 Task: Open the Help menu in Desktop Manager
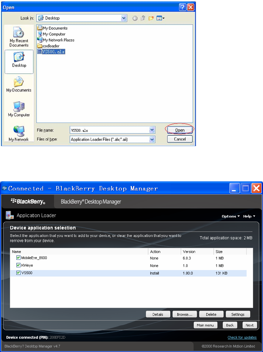tap(249, 216)
